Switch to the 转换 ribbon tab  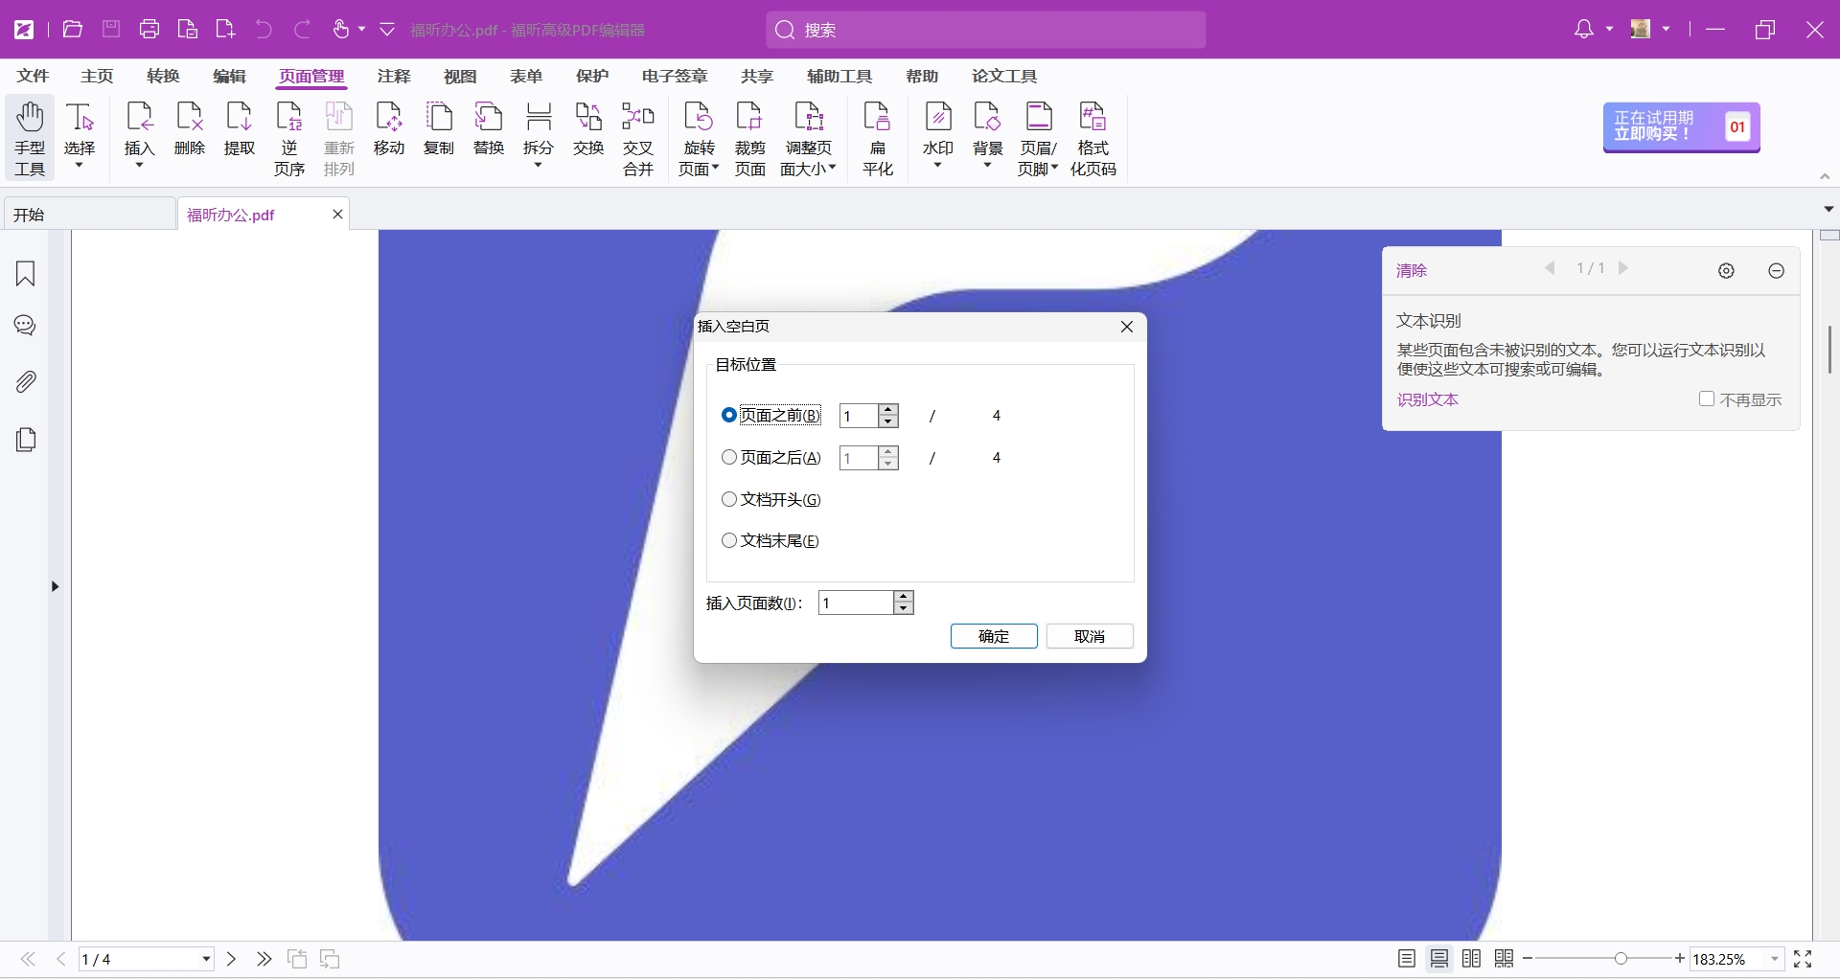click(x=163, y=76)
